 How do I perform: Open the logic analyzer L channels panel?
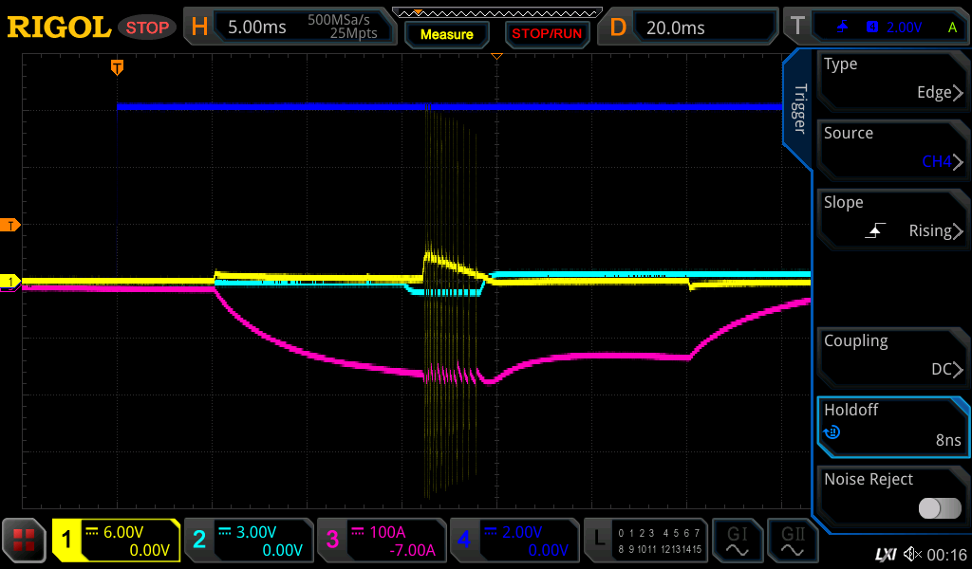point(646,541)
